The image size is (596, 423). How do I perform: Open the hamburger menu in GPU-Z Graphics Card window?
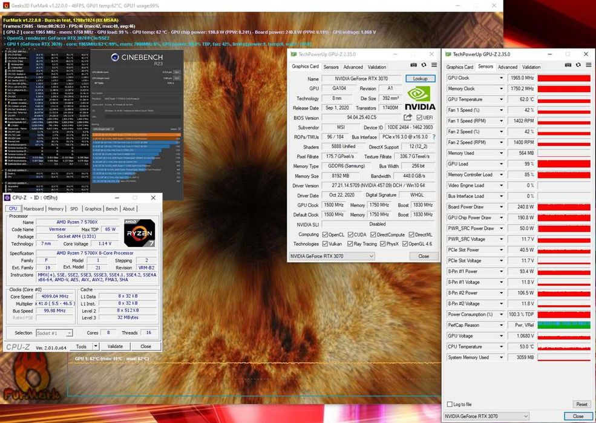[434, 65]
